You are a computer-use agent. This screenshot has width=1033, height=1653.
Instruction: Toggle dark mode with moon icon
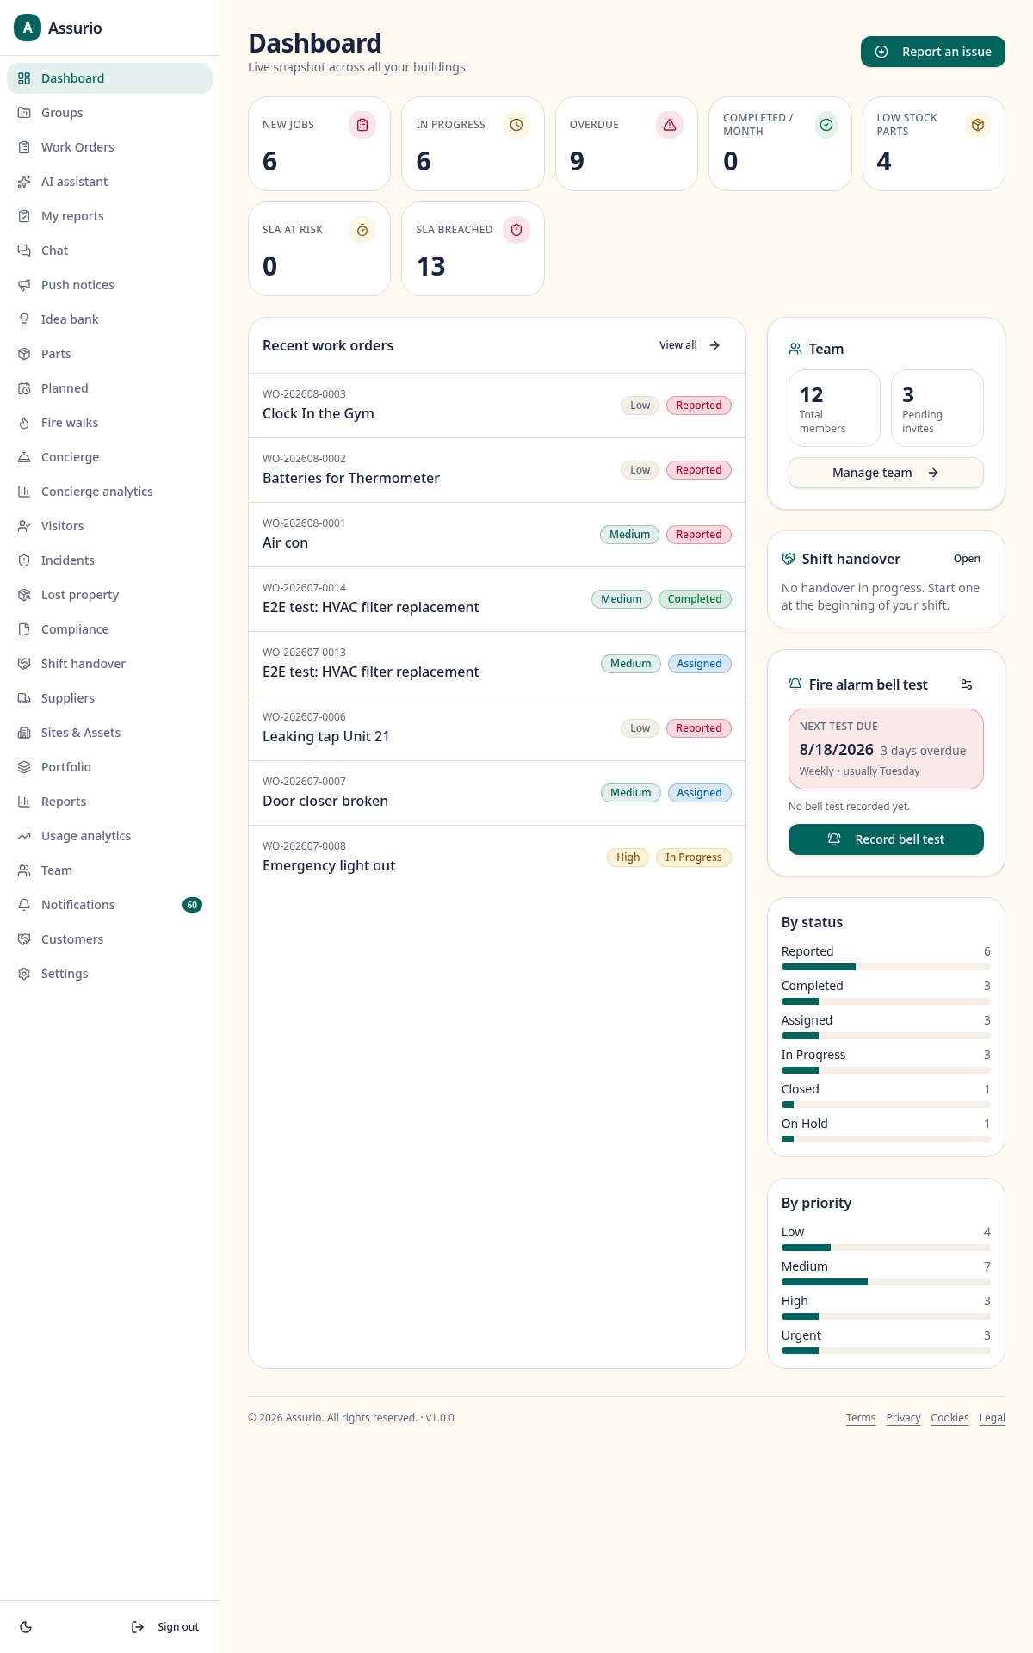tap(26, 1627)
